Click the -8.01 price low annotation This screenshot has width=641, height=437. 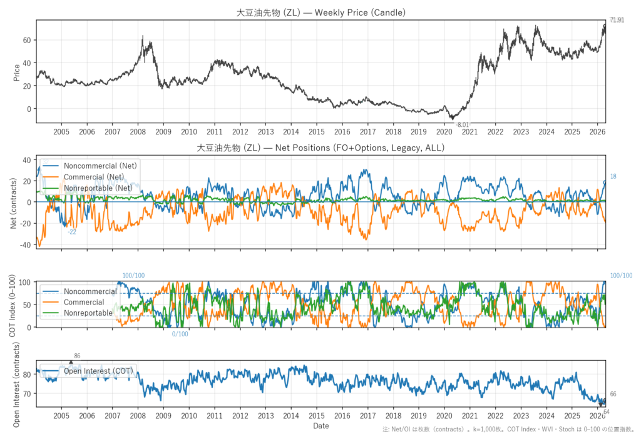pyautogui.click(x=463, y=125)
